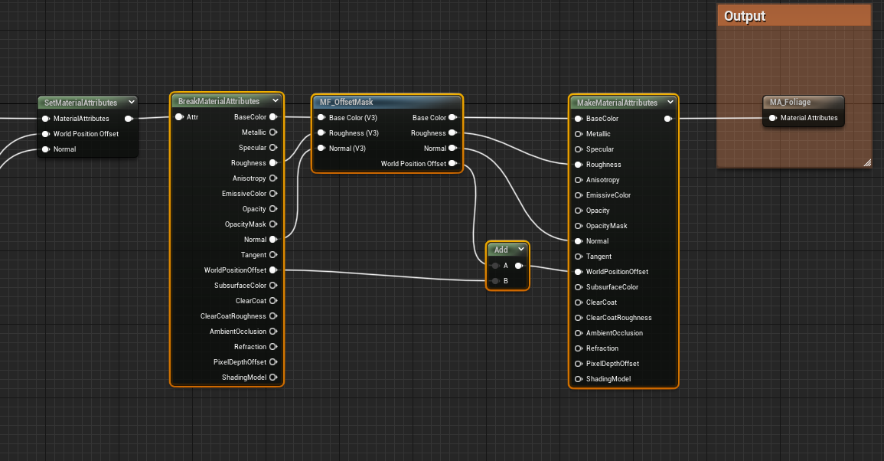Screen dimensions: 884x461
Task: Click MakeMaterialAttributes OpacityMask input pin
Action: (579, 226)
